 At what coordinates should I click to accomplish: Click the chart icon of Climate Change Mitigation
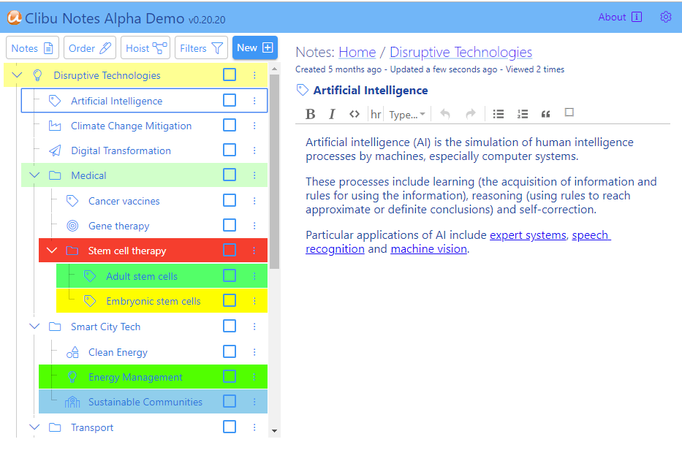coord(55,126)
